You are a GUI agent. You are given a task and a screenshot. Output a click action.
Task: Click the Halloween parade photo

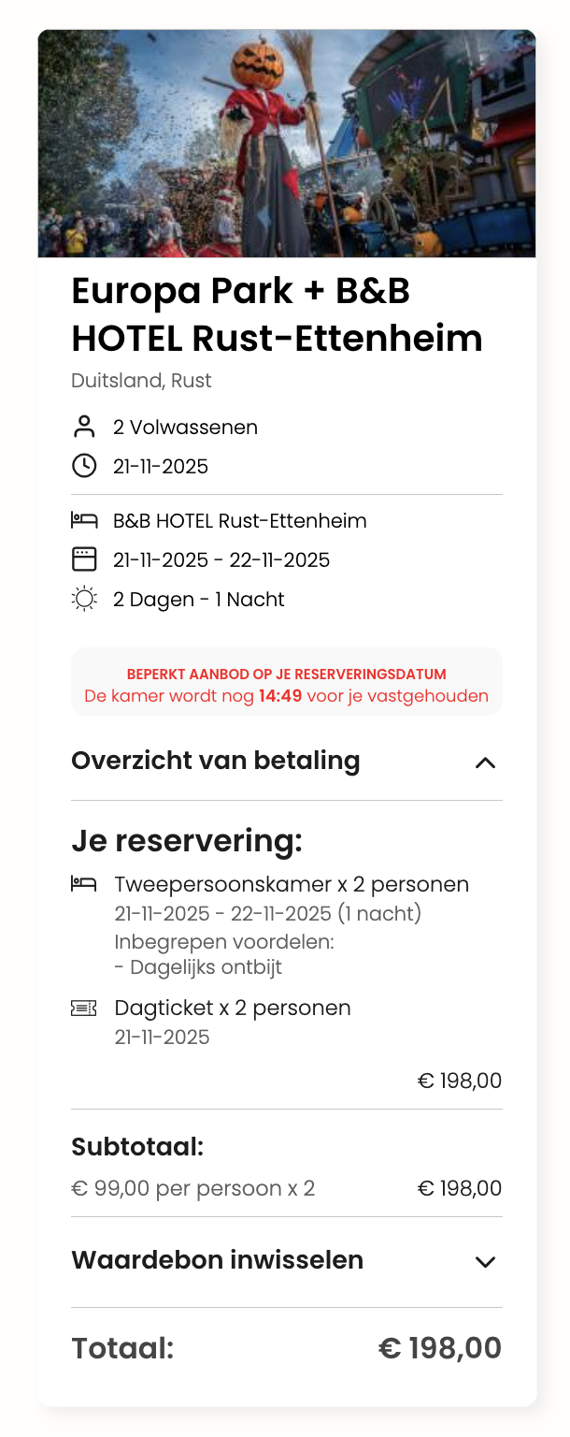point(285,145)
